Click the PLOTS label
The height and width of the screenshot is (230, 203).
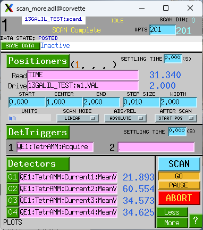(13, 222)
